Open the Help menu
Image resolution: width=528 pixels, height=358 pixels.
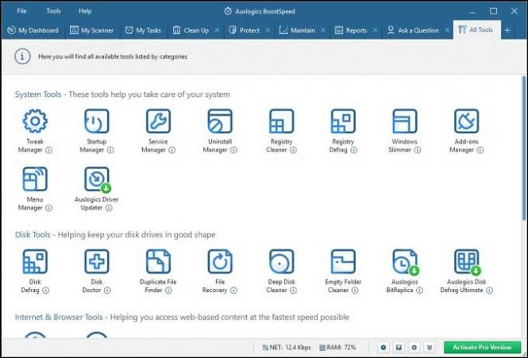point(85,11)
